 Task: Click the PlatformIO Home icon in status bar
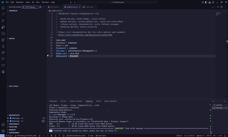click(x=39, y=136)
